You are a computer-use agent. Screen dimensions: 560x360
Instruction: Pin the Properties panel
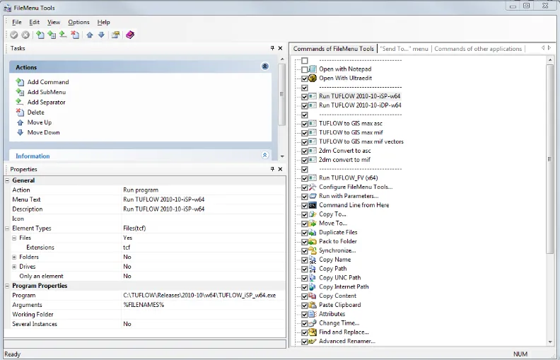click(272, 169)
